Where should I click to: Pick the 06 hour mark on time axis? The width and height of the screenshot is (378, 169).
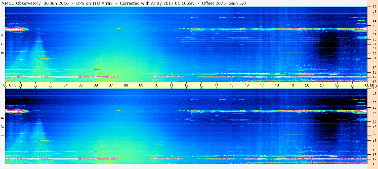tap(96, 85)
